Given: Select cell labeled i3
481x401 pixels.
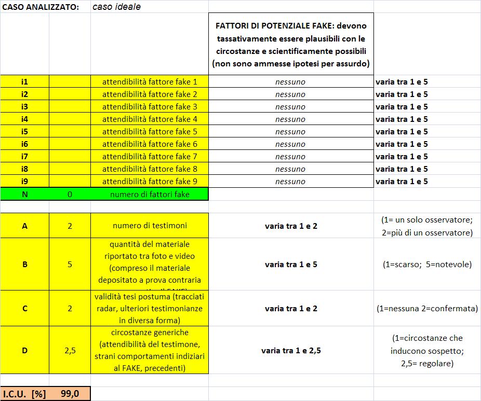Looking at the screenshot, I should click(24, 107).
